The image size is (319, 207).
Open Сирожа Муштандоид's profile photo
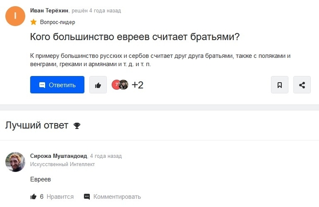pos(15,162)
